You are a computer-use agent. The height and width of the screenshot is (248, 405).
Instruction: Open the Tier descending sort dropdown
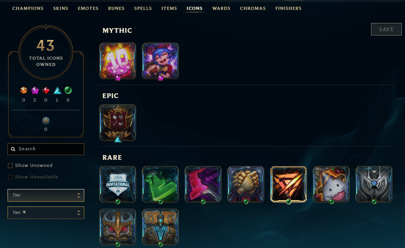[46, 213]
